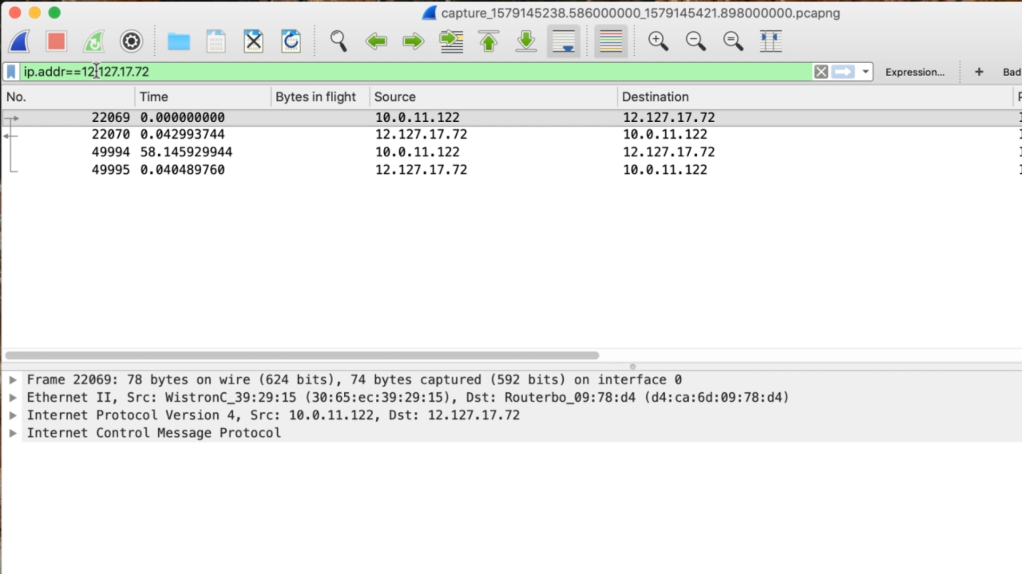Restart the current capture
1022x574 pixels.
pyautogui.click(x=94, y=41)
